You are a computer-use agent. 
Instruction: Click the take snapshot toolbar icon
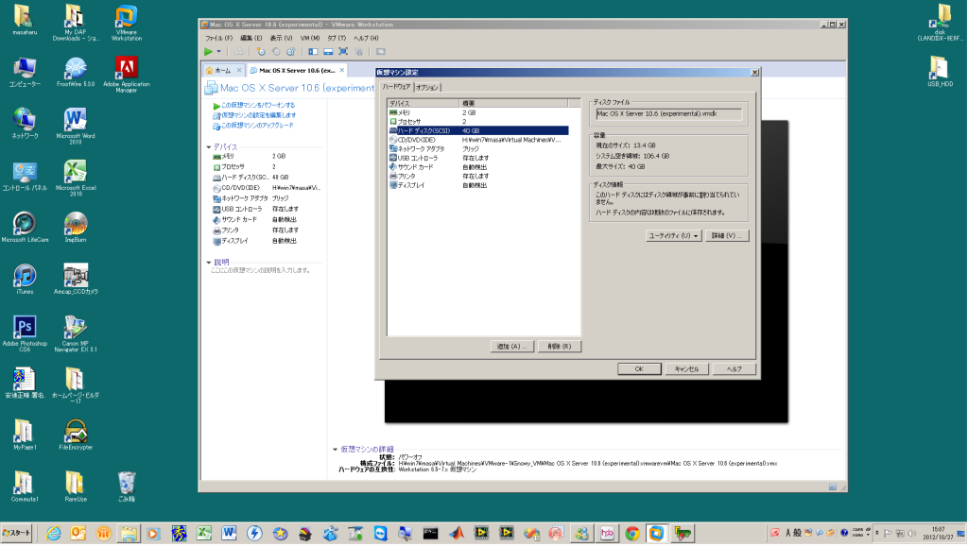coord(259,51)
